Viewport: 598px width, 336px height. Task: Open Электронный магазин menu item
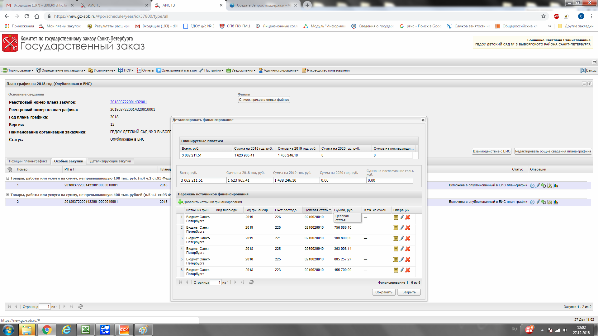[176, 70]
